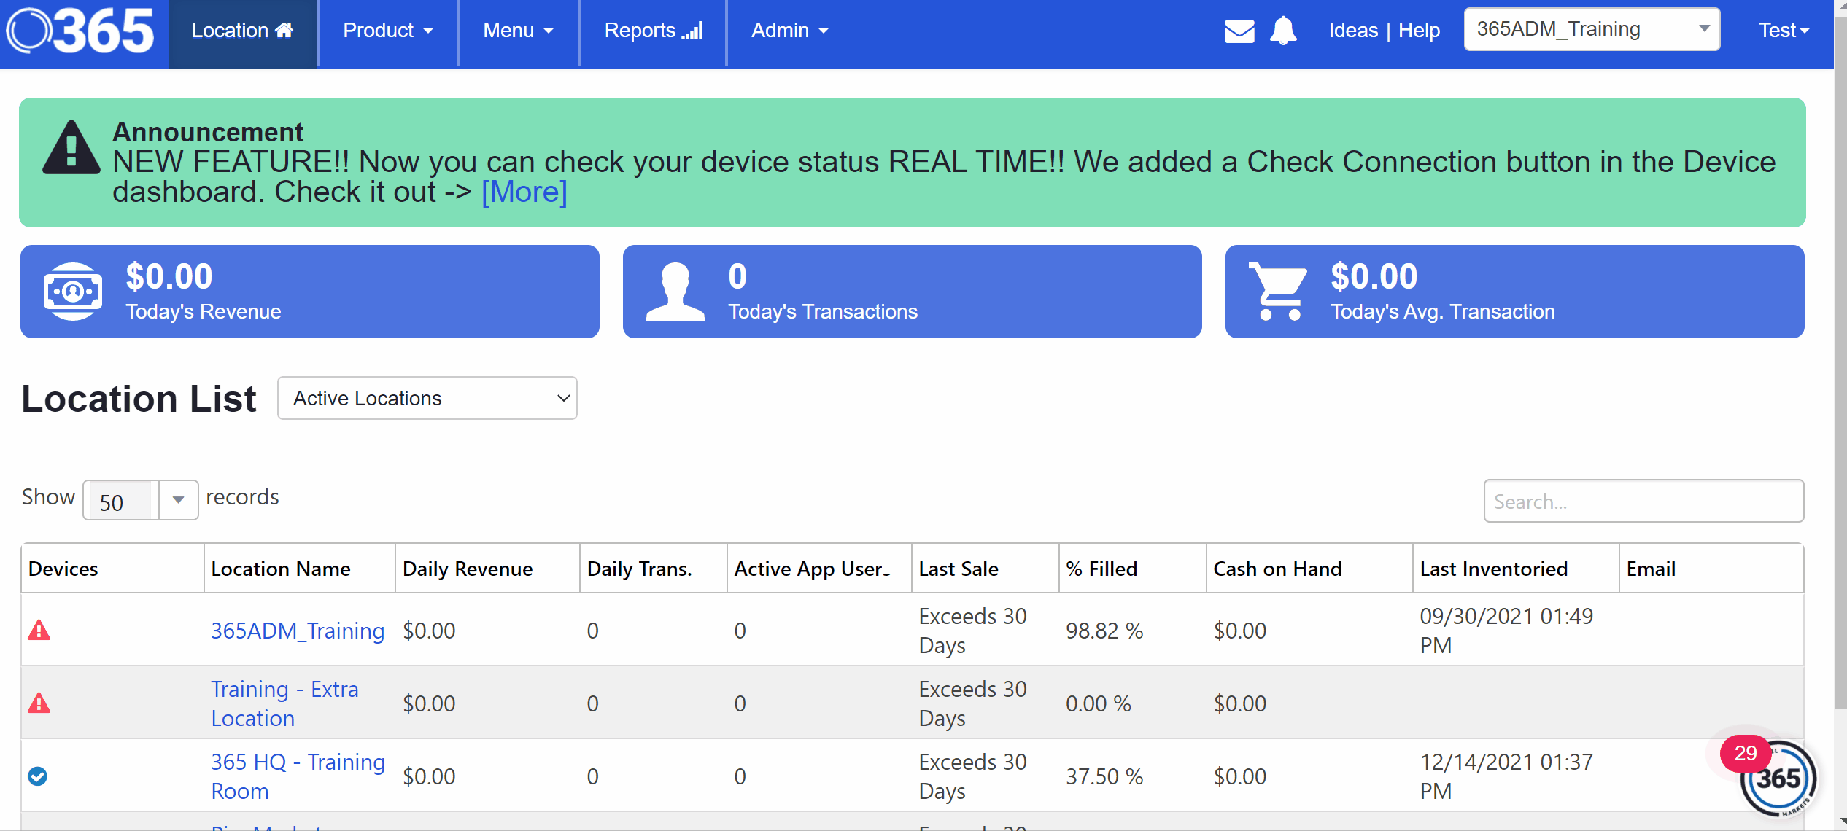Screen dimensions: 1847x831
Task: Expand the Menu dropdown in navbar
Action: (519, 31)
